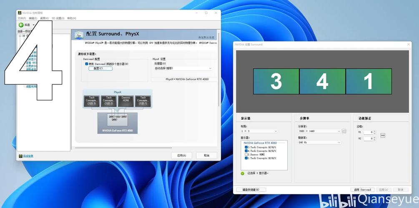Click the custom resolution icon beside 分辨率
This screenshot has width=419, height=208.
coord(344,131)
